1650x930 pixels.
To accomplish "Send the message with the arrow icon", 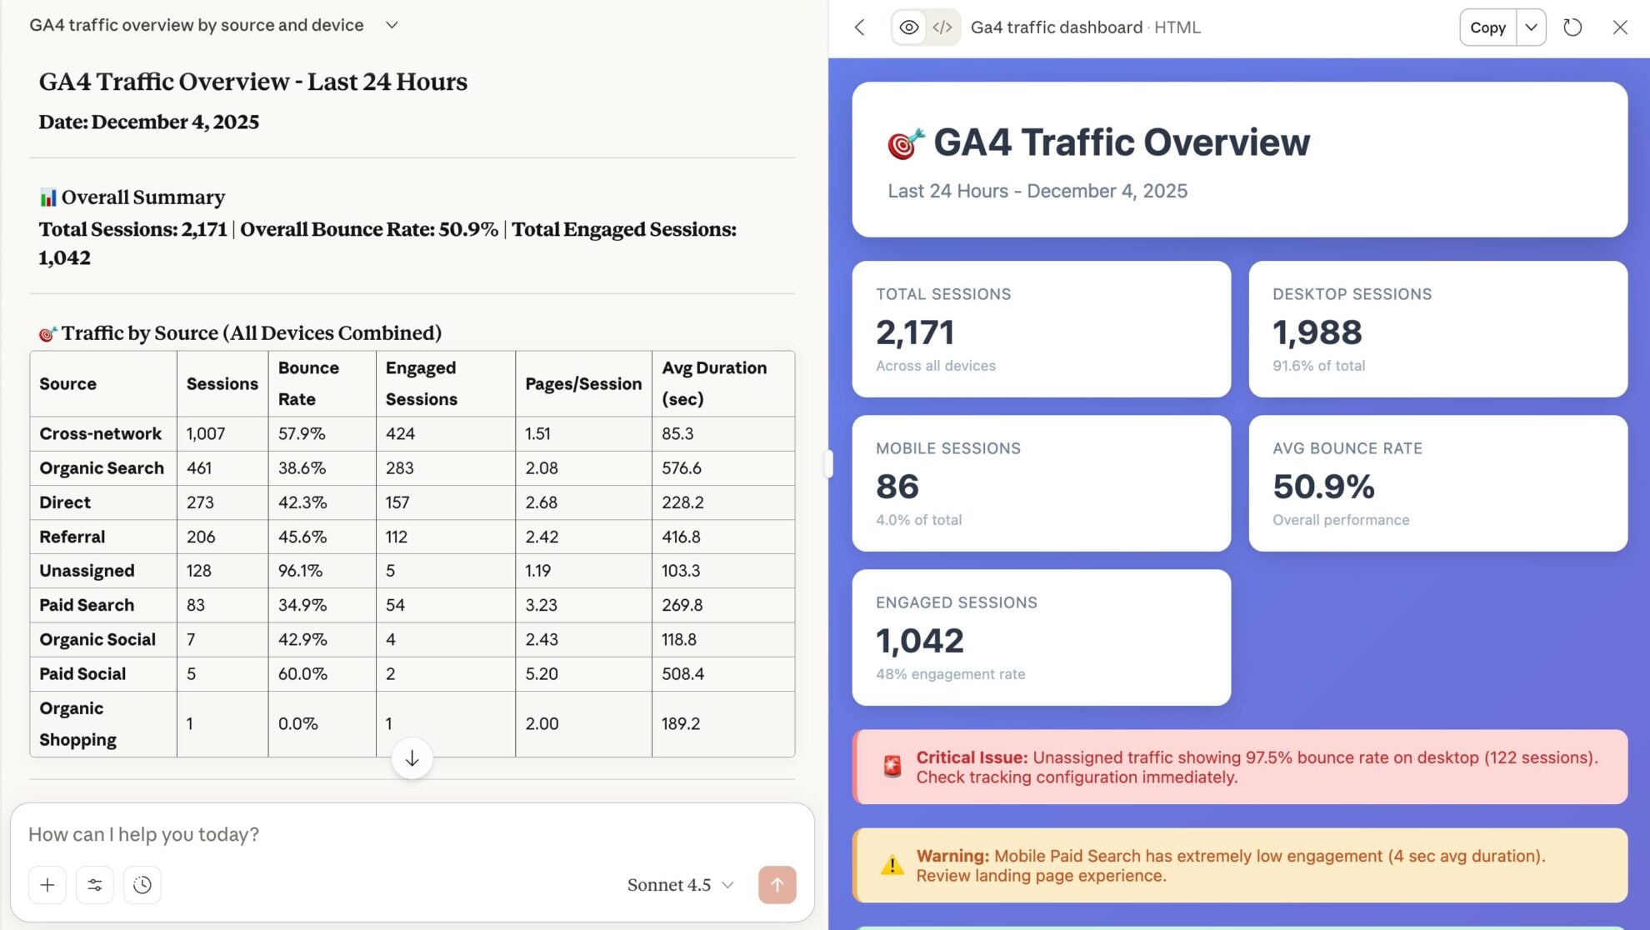I will [x=777, y=885].
